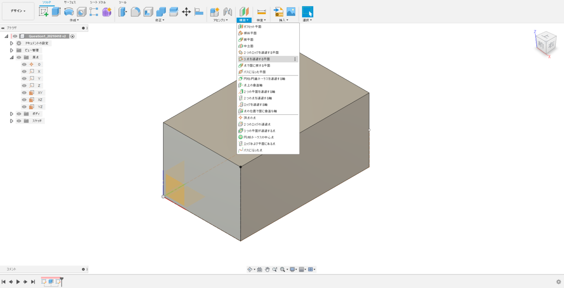Image resolution: width=564 pixels, height=288 pixels.
Task: Choose エッジを通過する軸 menu entry
Action: click(268, 105)
